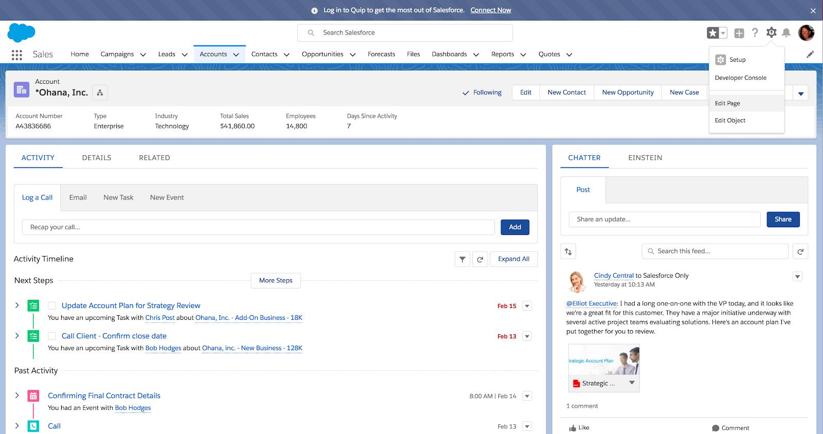Refresh the Chatter feed
The width and height of the screenshot is (823, 434).
[x=800, y=251]
